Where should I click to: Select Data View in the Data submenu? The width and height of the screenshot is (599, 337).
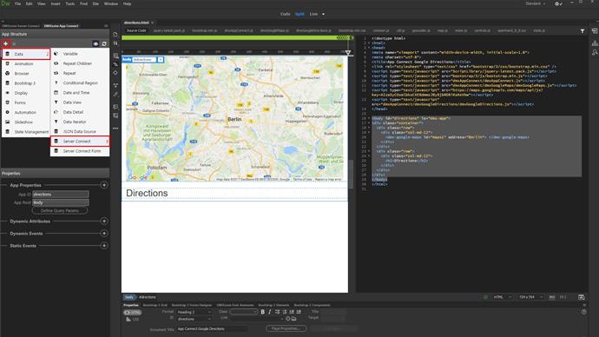tap(80, 102)
